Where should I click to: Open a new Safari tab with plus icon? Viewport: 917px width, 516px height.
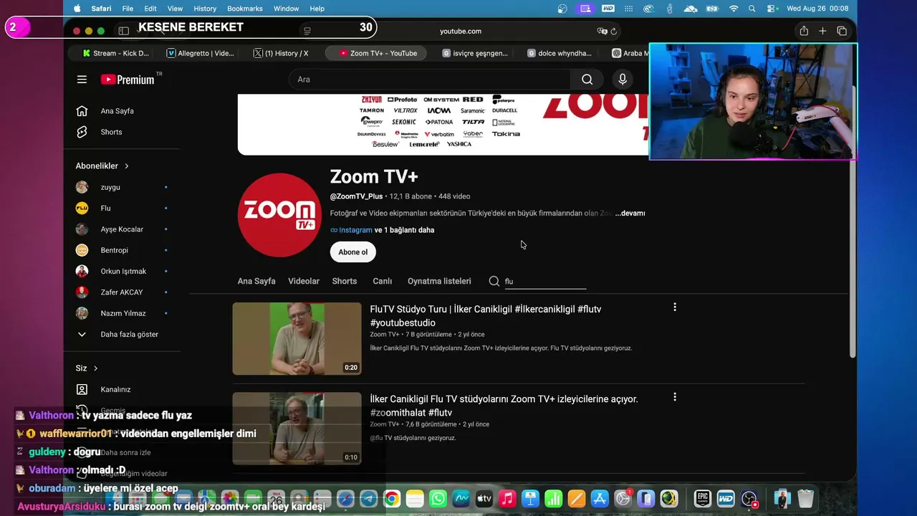822,31
